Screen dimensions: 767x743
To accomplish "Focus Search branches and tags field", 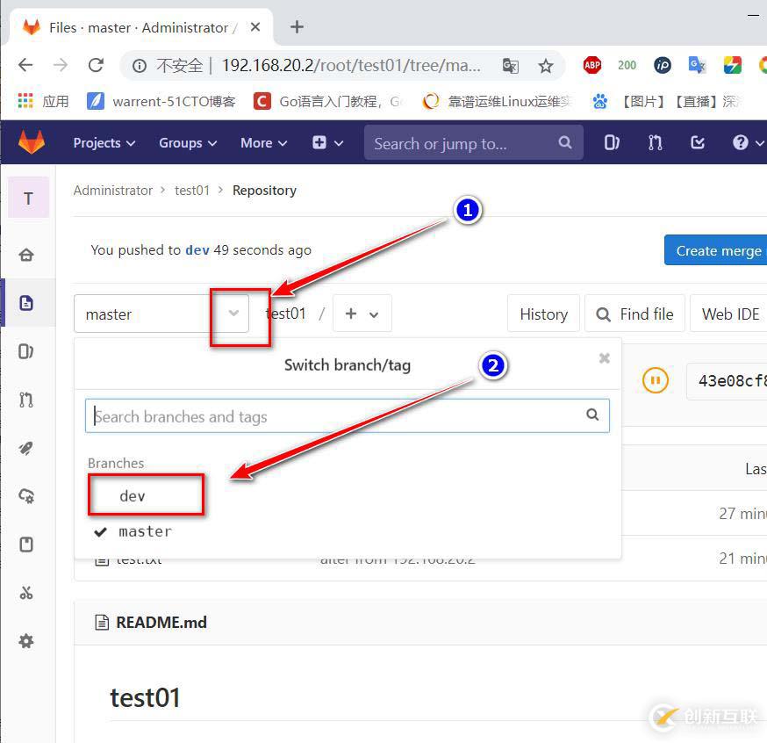I will tap(348, 415).
